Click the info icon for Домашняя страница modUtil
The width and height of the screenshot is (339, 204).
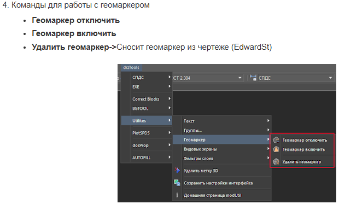click(x=177, y=195)
